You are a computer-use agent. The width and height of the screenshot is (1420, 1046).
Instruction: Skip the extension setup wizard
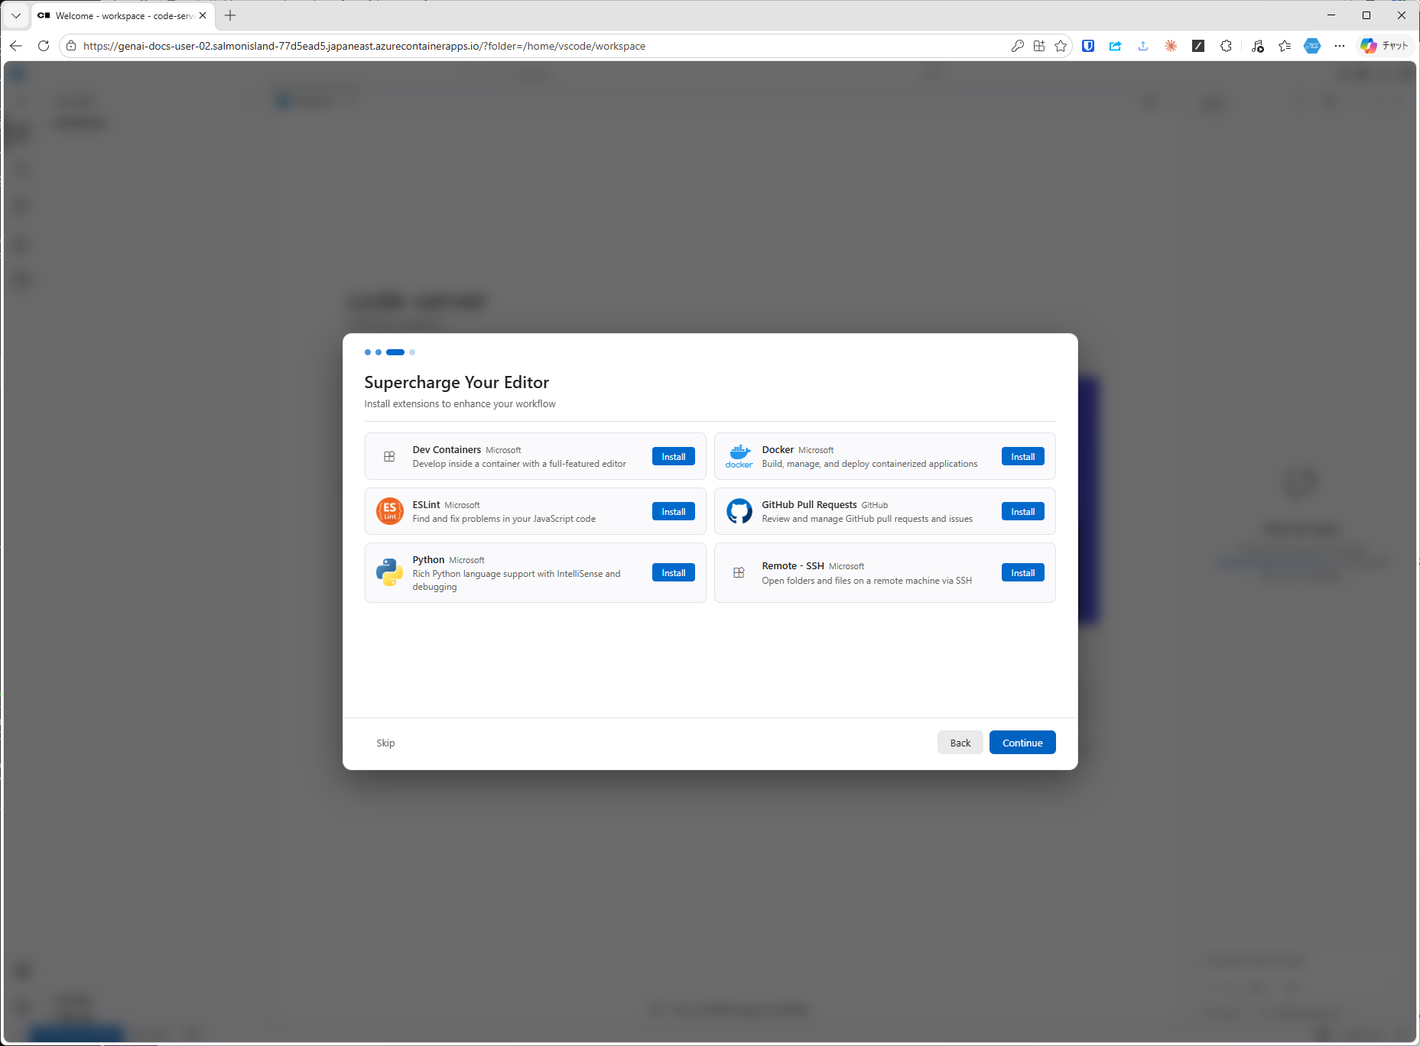pyautogui.click(x=385, y=743)
